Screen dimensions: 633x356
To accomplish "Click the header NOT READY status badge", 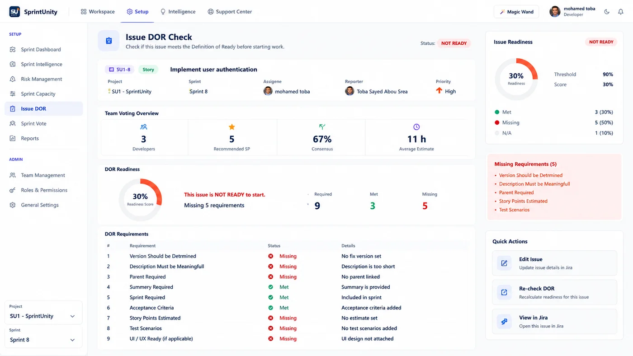I will (x=454, y=43).
